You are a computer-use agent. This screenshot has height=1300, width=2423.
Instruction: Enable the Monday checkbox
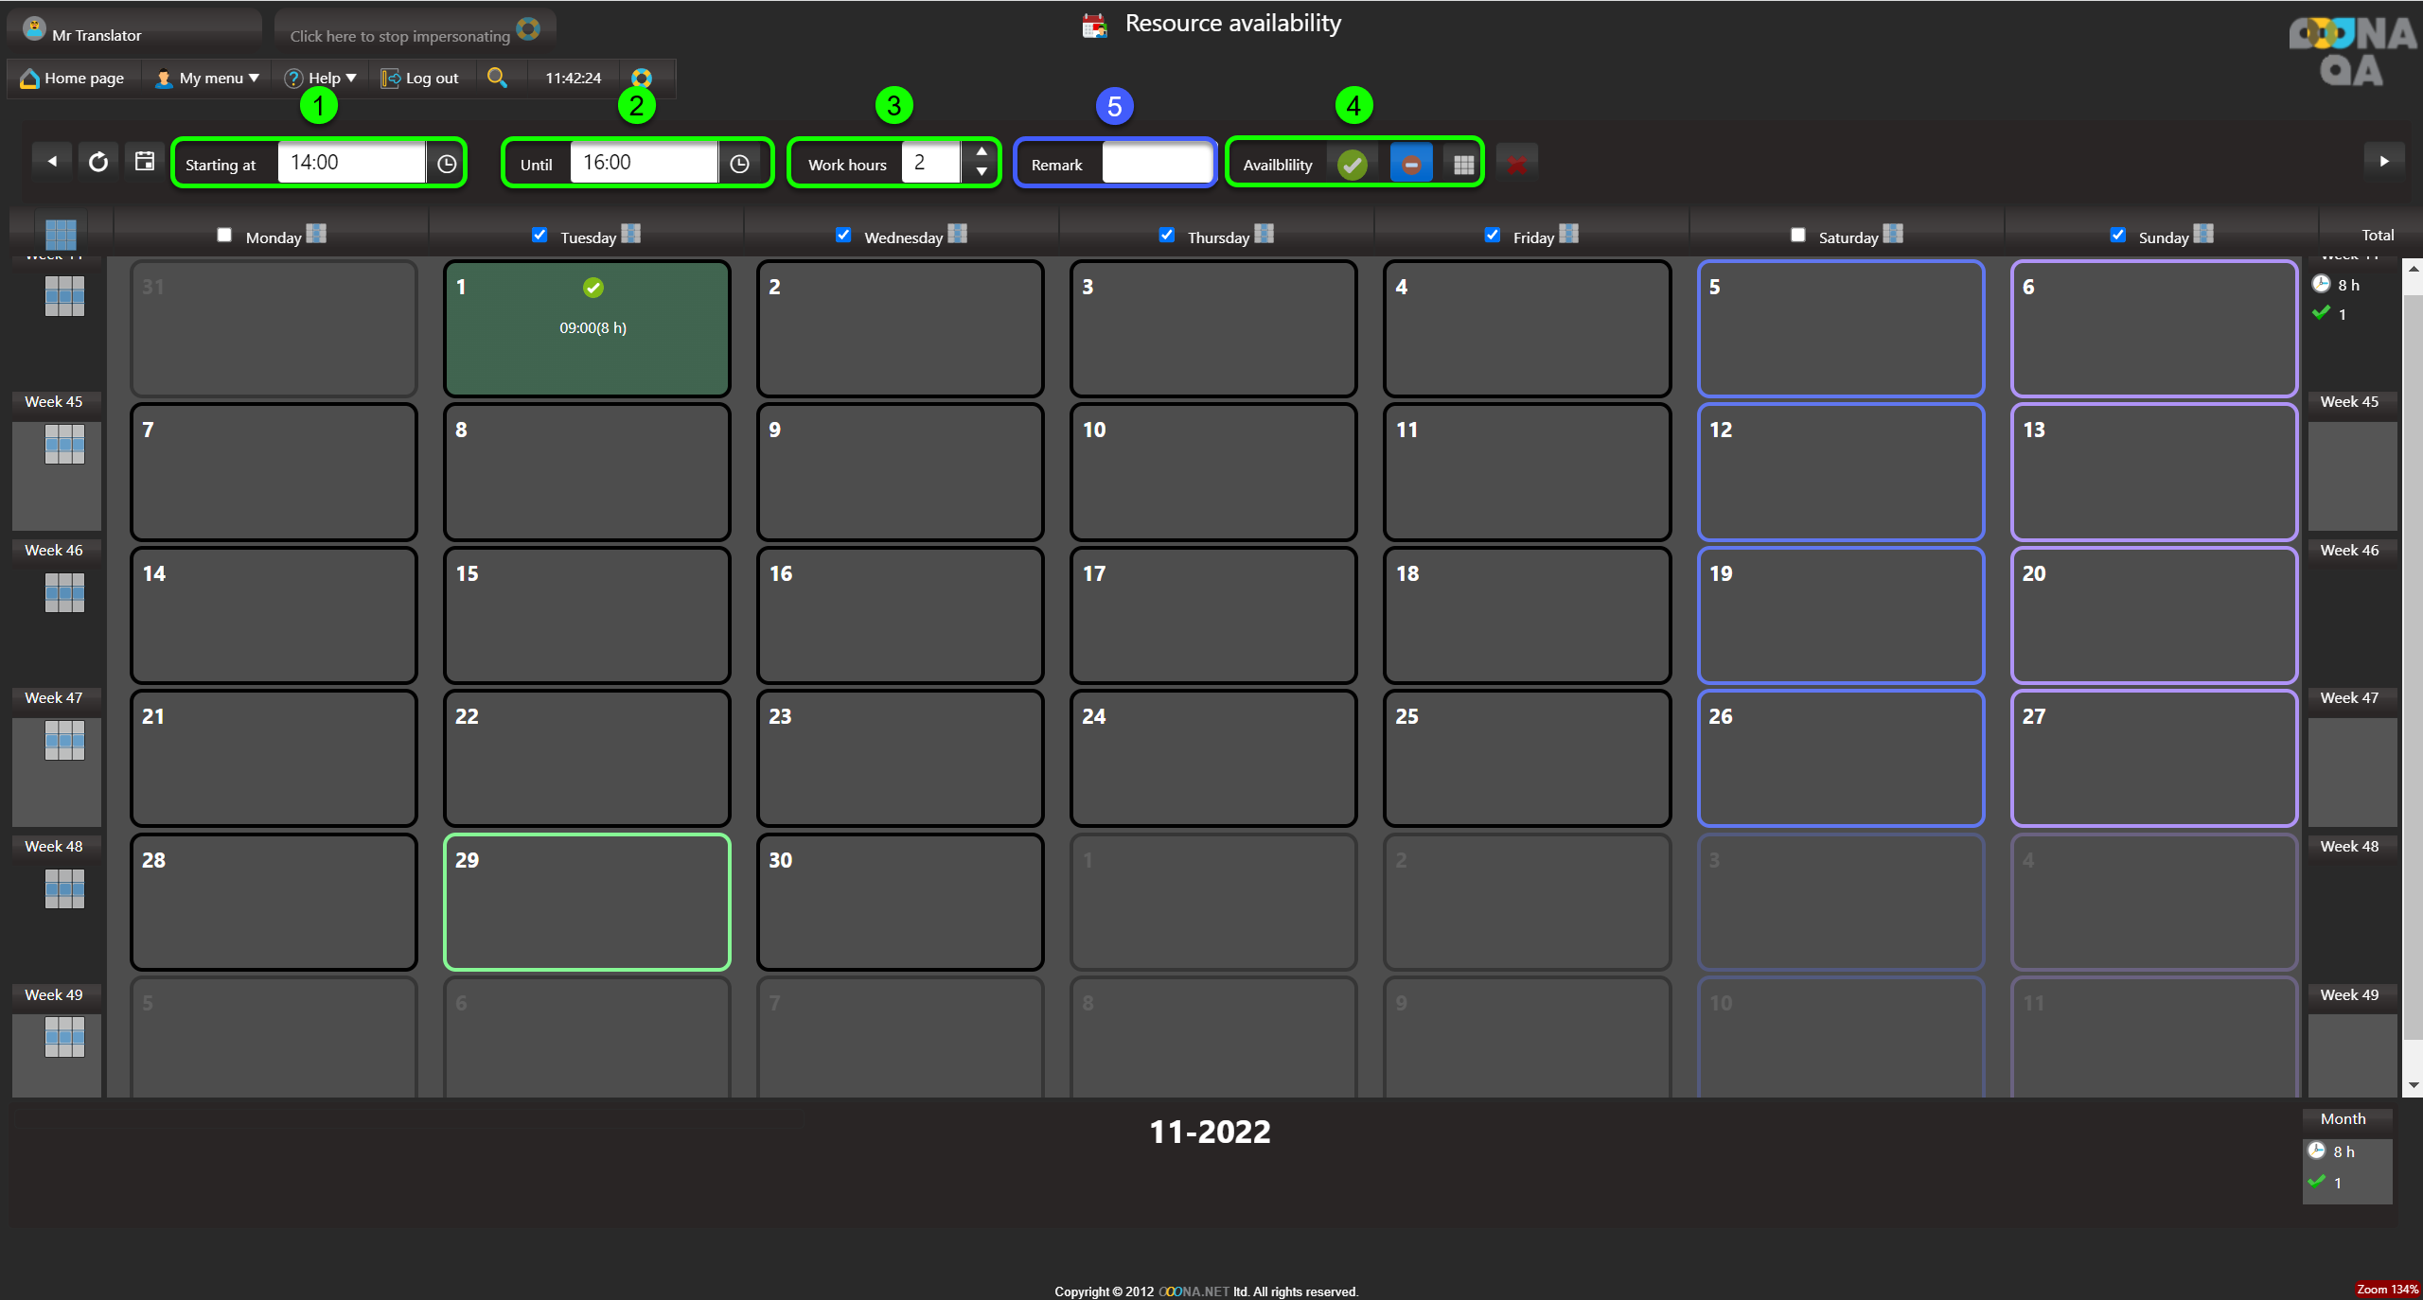pyautogui.click(x=224, y=235)
